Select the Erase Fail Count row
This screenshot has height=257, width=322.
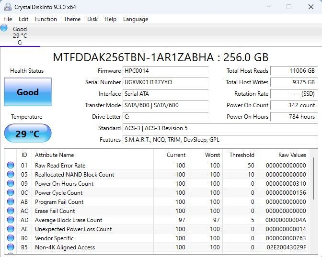point(157,211)
